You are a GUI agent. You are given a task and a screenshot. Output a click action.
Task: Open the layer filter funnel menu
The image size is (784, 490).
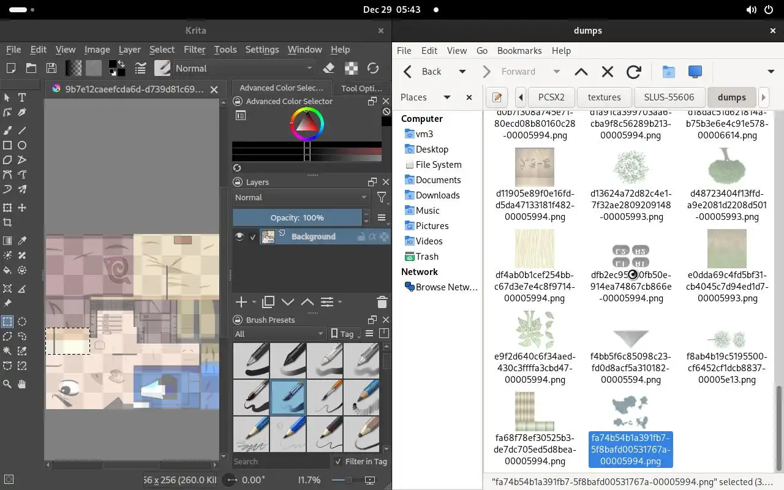coord(382,197)
